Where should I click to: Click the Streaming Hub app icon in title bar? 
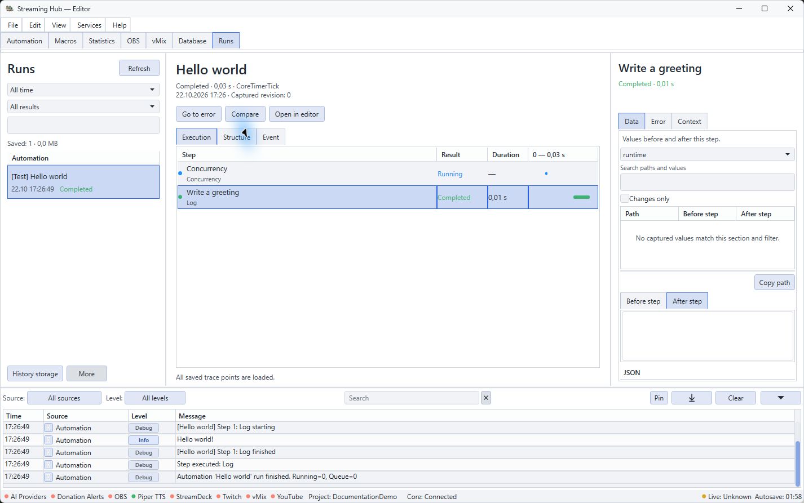point(10,8)
